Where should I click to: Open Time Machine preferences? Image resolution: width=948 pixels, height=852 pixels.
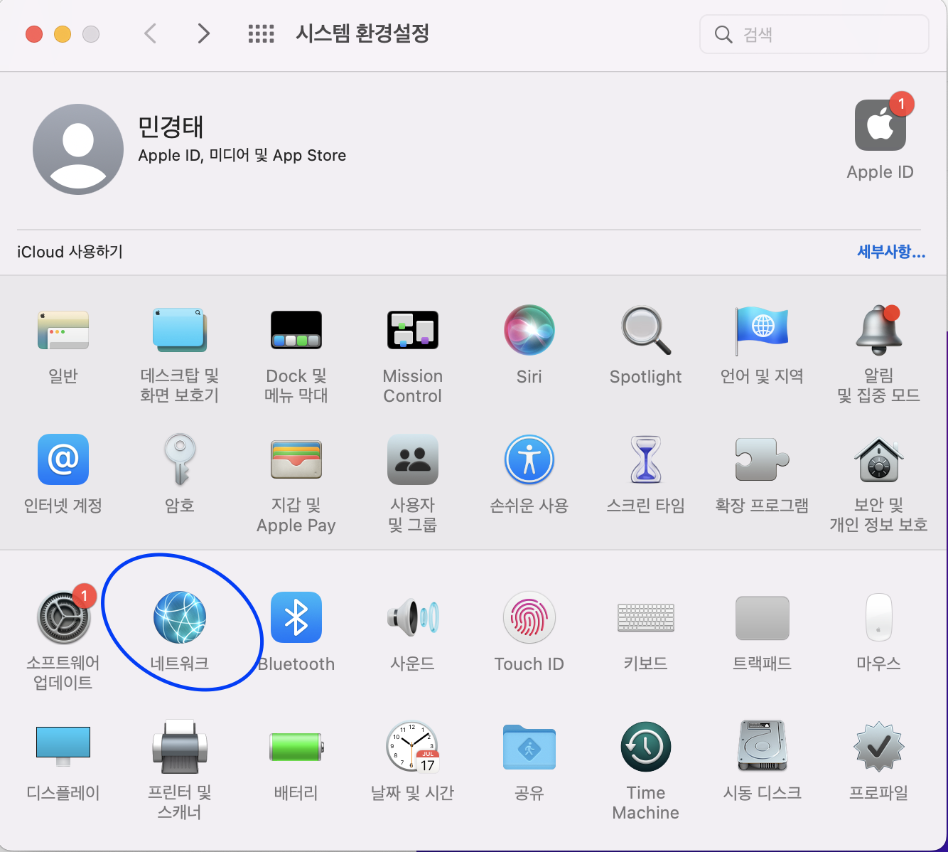[x=646, y=747]
